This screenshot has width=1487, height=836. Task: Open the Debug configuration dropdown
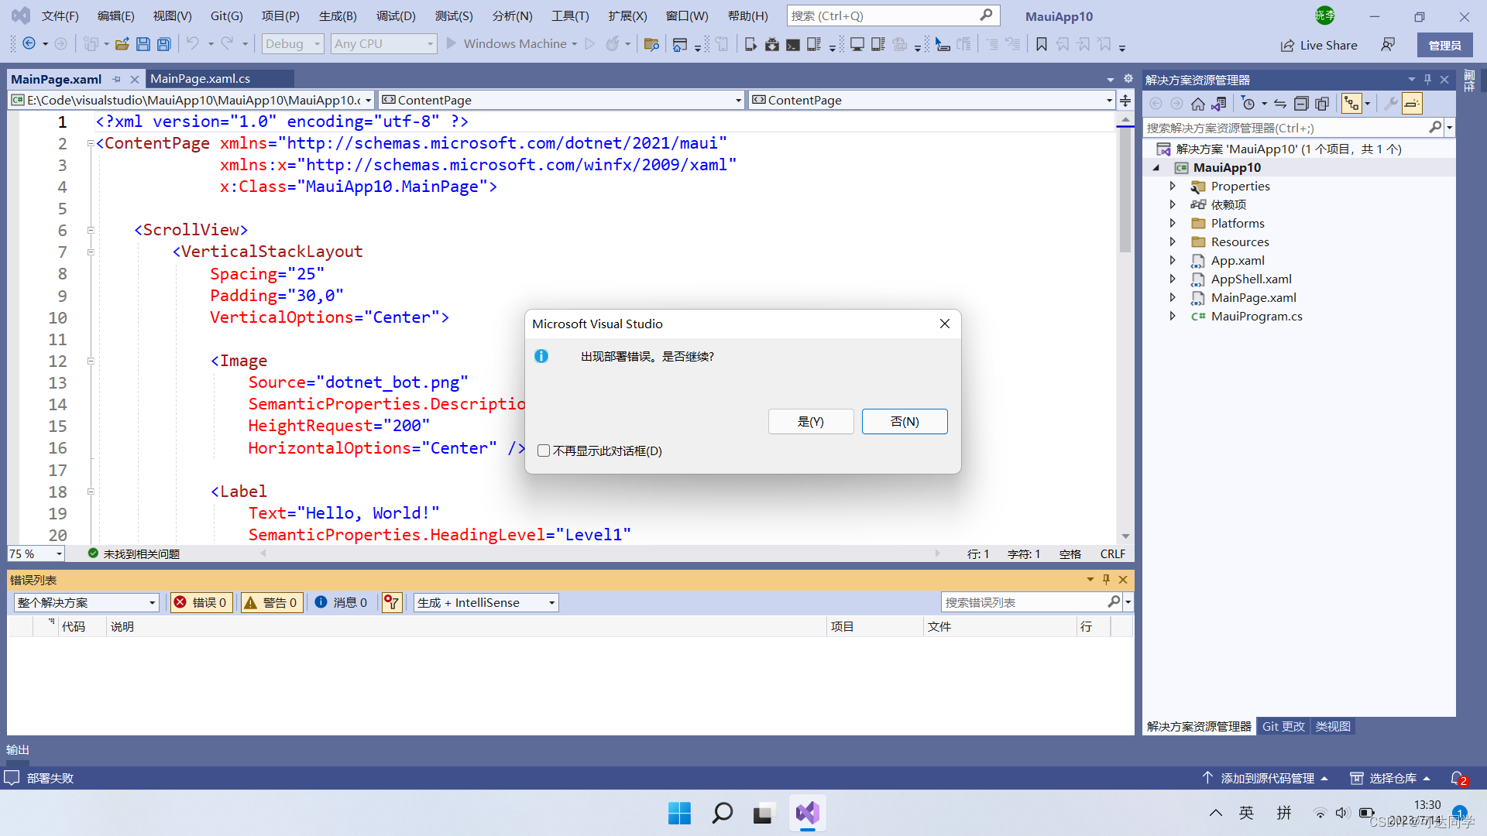pyautogui.click(x=292, y=44)
